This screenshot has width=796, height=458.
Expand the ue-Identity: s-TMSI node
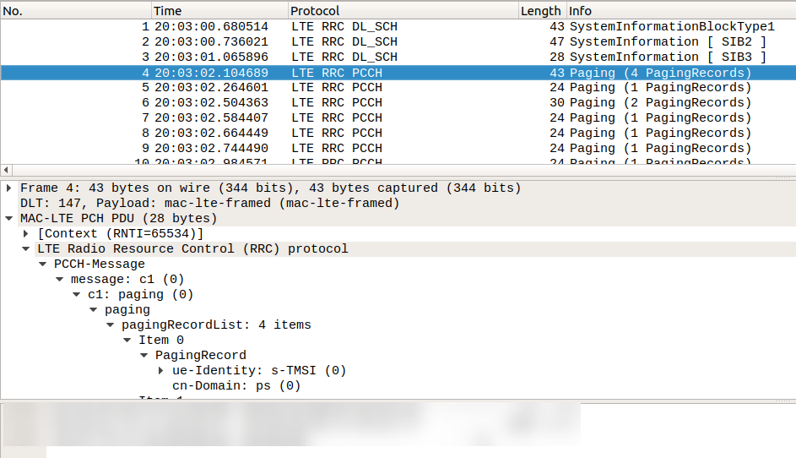point(161,370)
